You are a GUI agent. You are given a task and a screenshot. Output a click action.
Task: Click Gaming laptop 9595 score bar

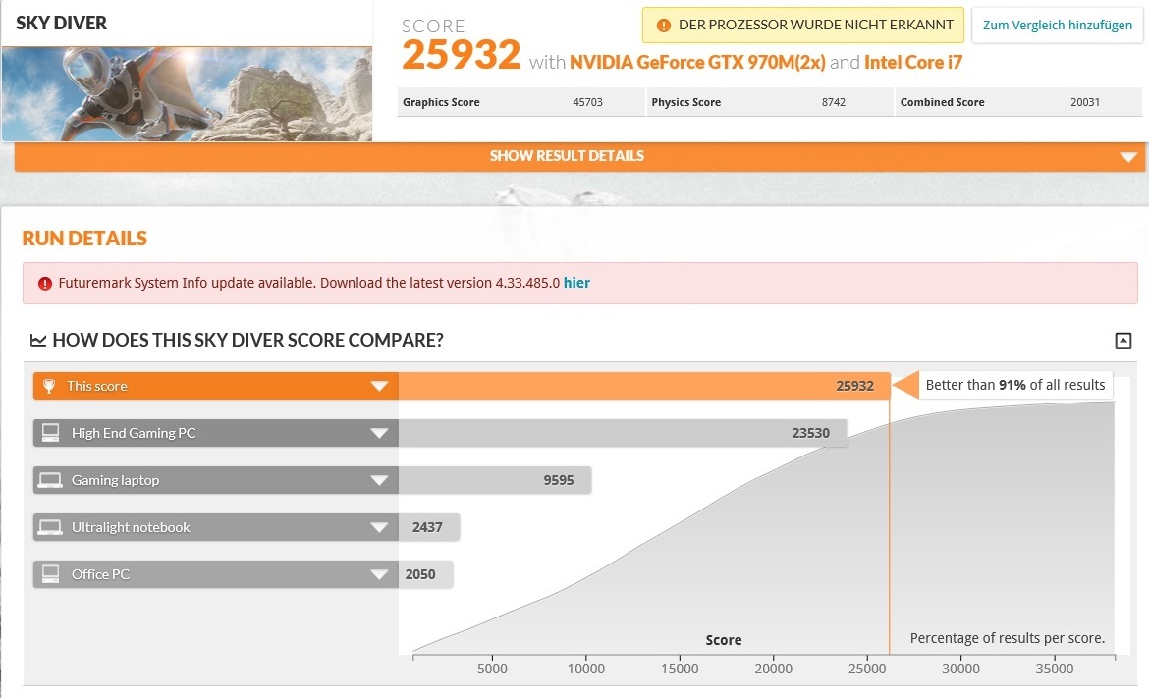[495, 480]
